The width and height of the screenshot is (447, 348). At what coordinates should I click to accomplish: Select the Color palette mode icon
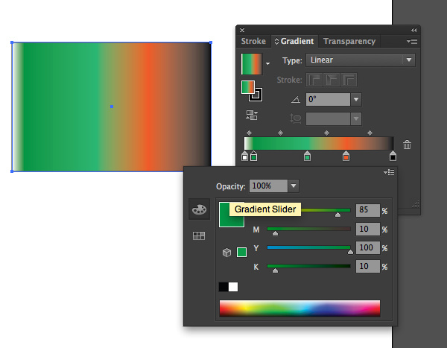point(199,210)
